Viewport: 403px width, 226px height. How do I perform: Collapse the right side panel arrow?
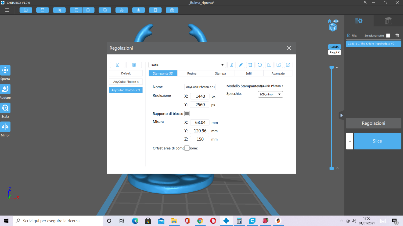(x=341, y=115)
